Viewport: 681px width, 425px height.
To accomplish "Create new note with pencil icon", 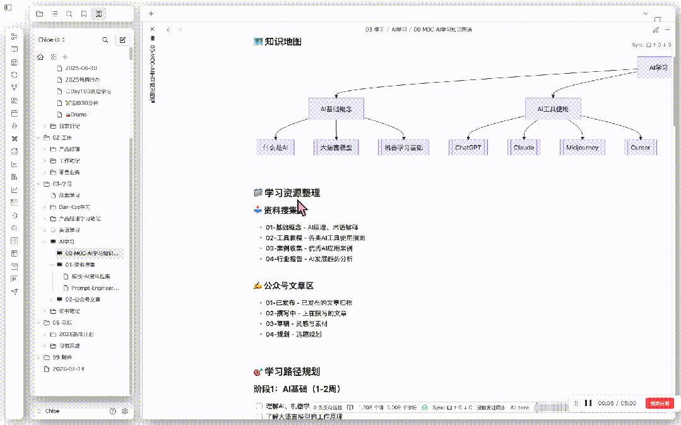I will click(x=122, y=40).
